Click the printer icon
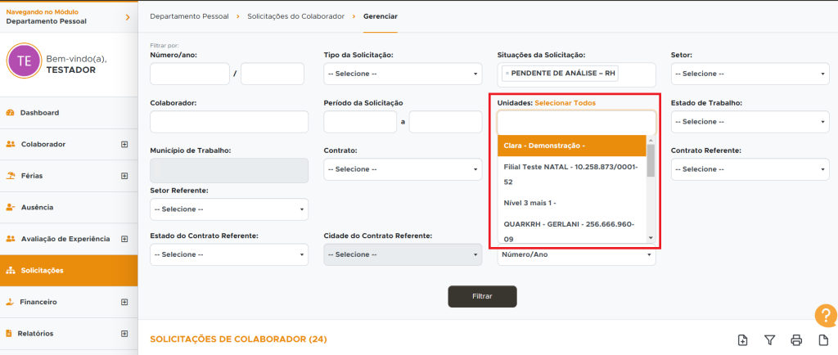 click(x=796, y=340)
